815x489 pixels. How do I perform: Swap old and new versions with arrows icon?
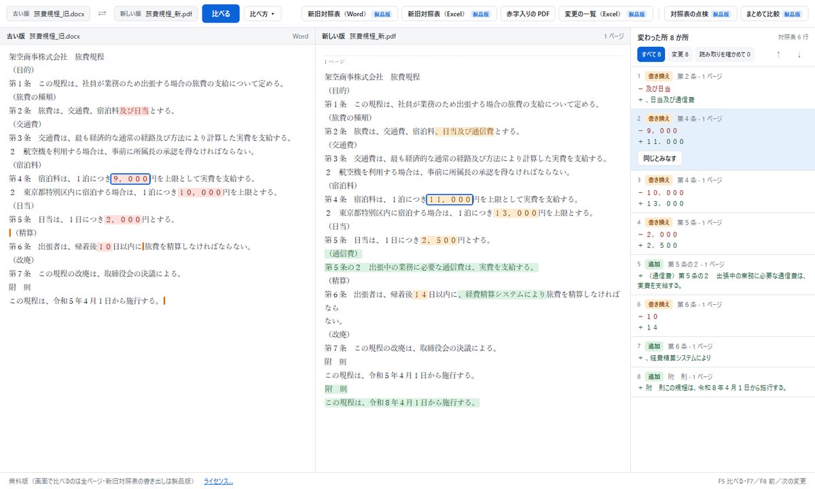[x=102, y=14]
